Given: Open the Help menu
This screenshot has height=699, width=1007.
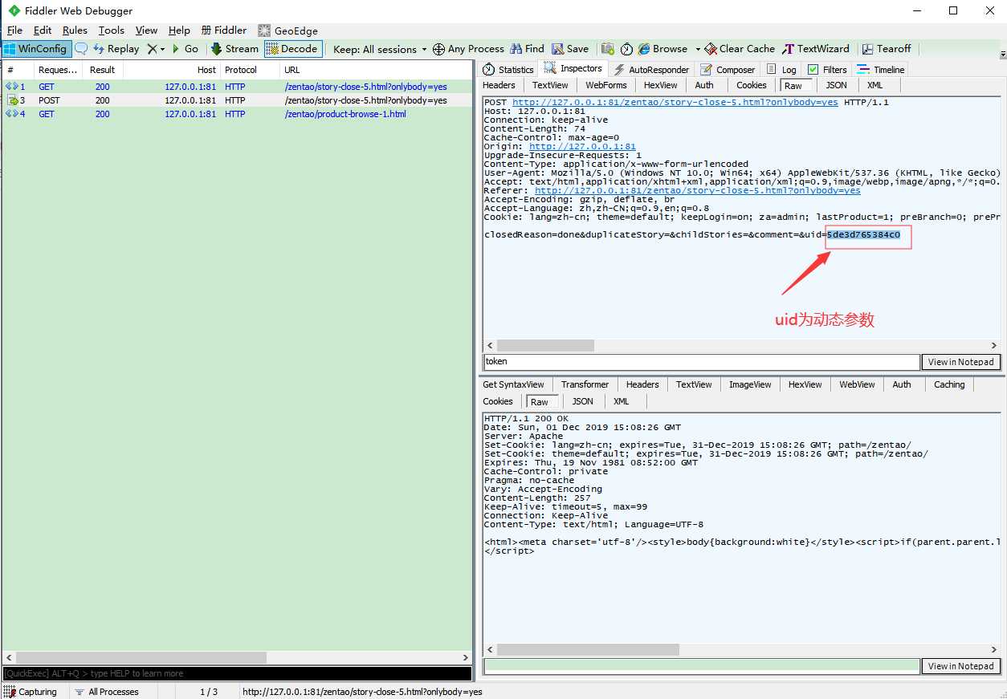Looking at the screenshot, I should point(179,30).
